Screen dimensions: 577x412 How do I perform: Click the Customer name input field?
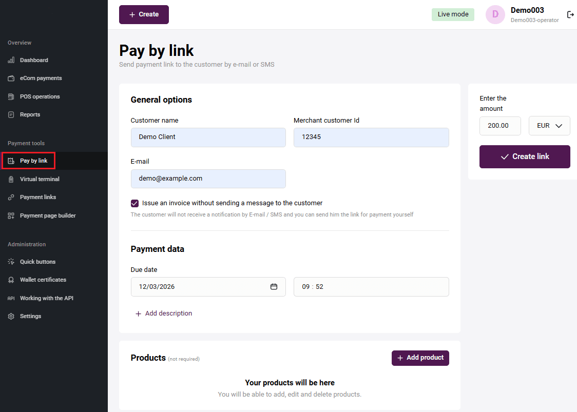pos(208,138)
